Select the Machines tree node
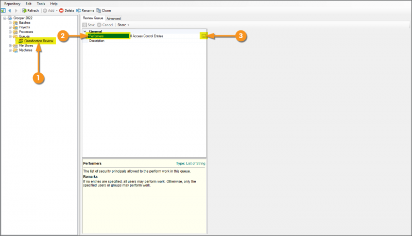Screen dimensions: 412x236 (x=25, y=50)
